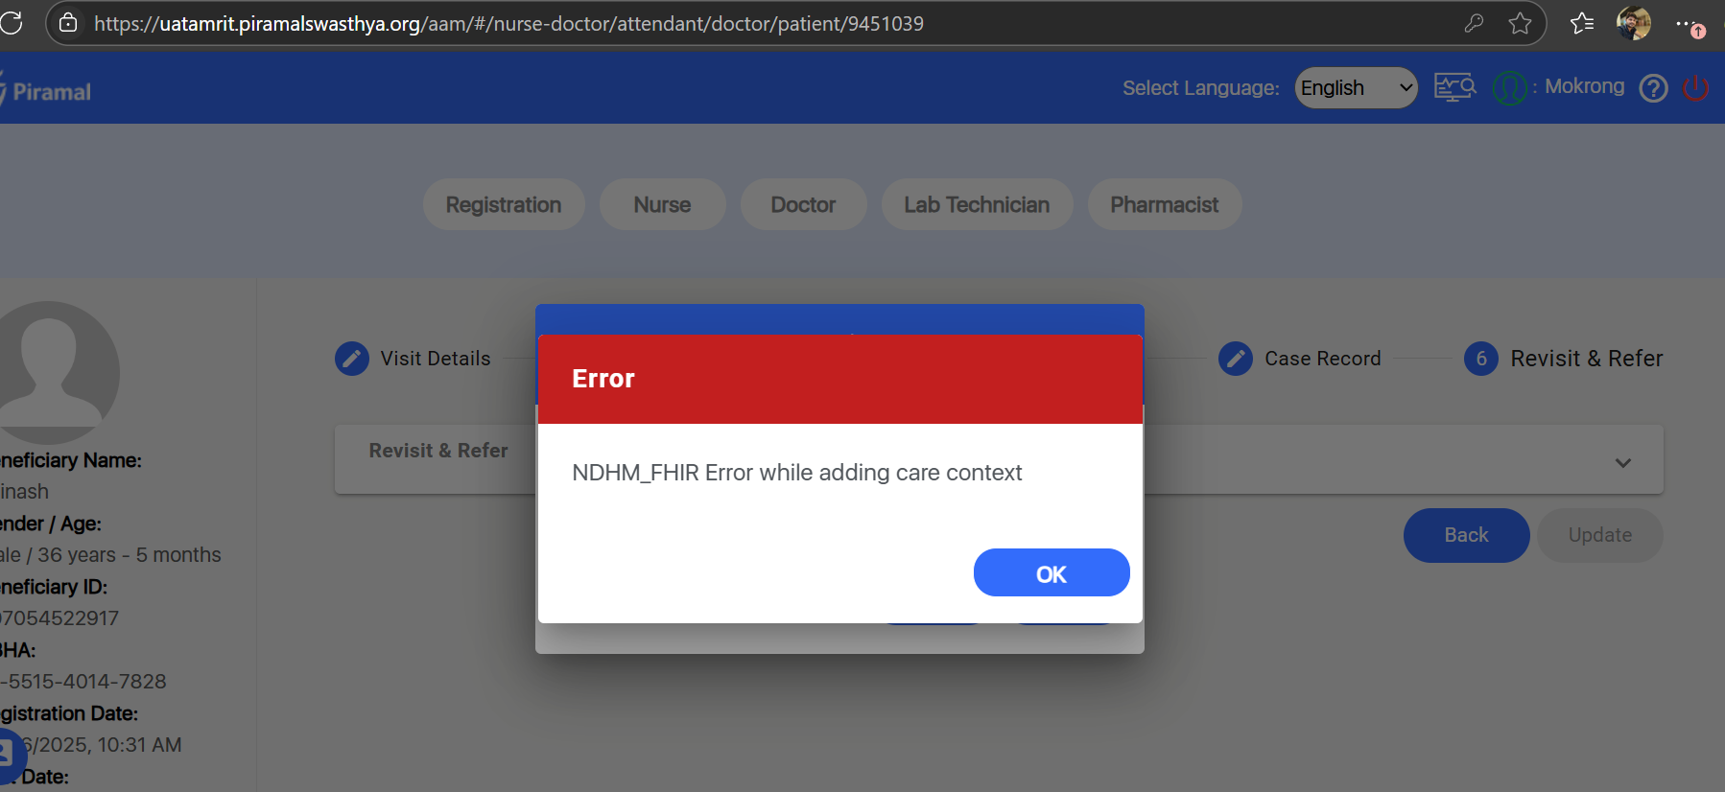The image size is (1725, 792).
Task: Click the browser address bar URL
Action: (508, 23)
